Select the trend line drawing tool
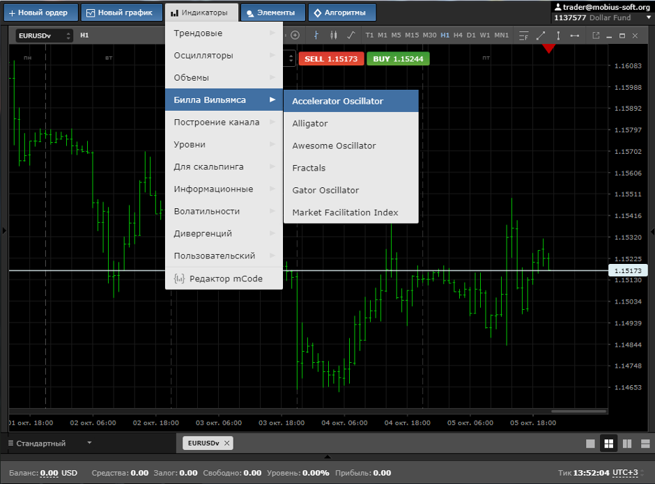This screenshot has height=484, width=655. (x=541, y=36)
